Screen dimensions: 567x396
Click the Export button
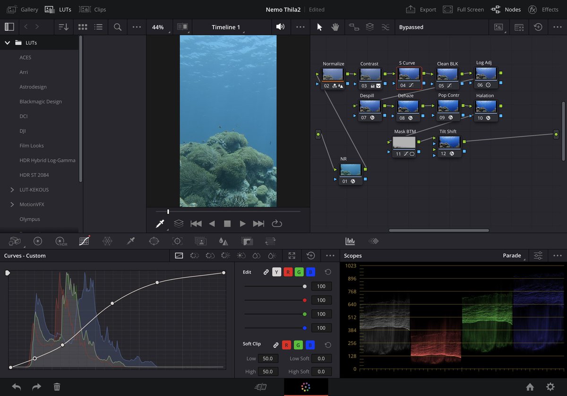tap(421, 9)
